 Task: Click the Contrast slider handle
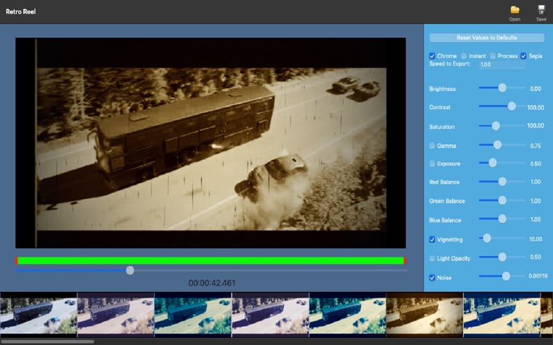point(512,106)
